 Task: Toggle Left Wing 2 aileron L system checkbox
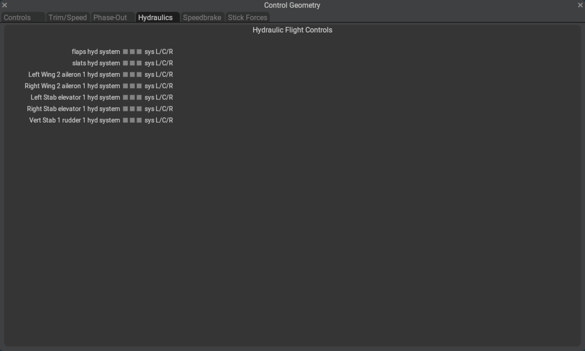(x=125, y=74)
